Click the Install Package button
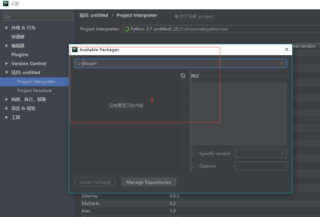This screenshot has height=217, width=320. click(95, 182)
